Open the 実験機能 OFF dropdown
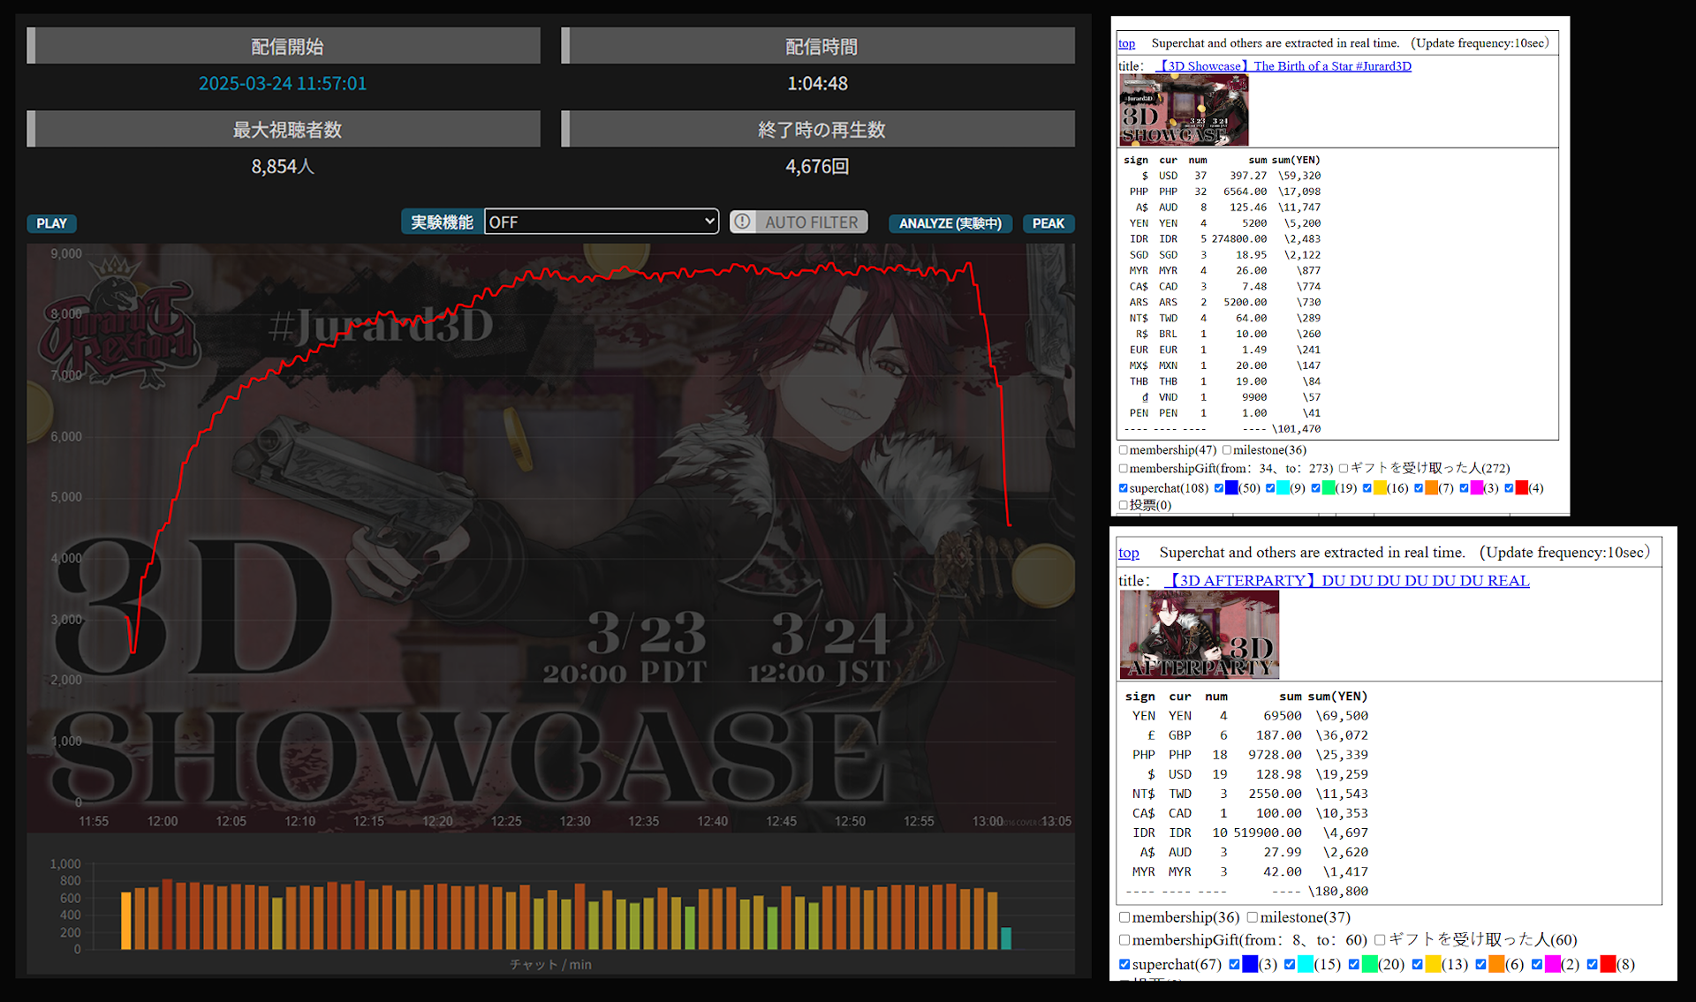 pos(602,222)
